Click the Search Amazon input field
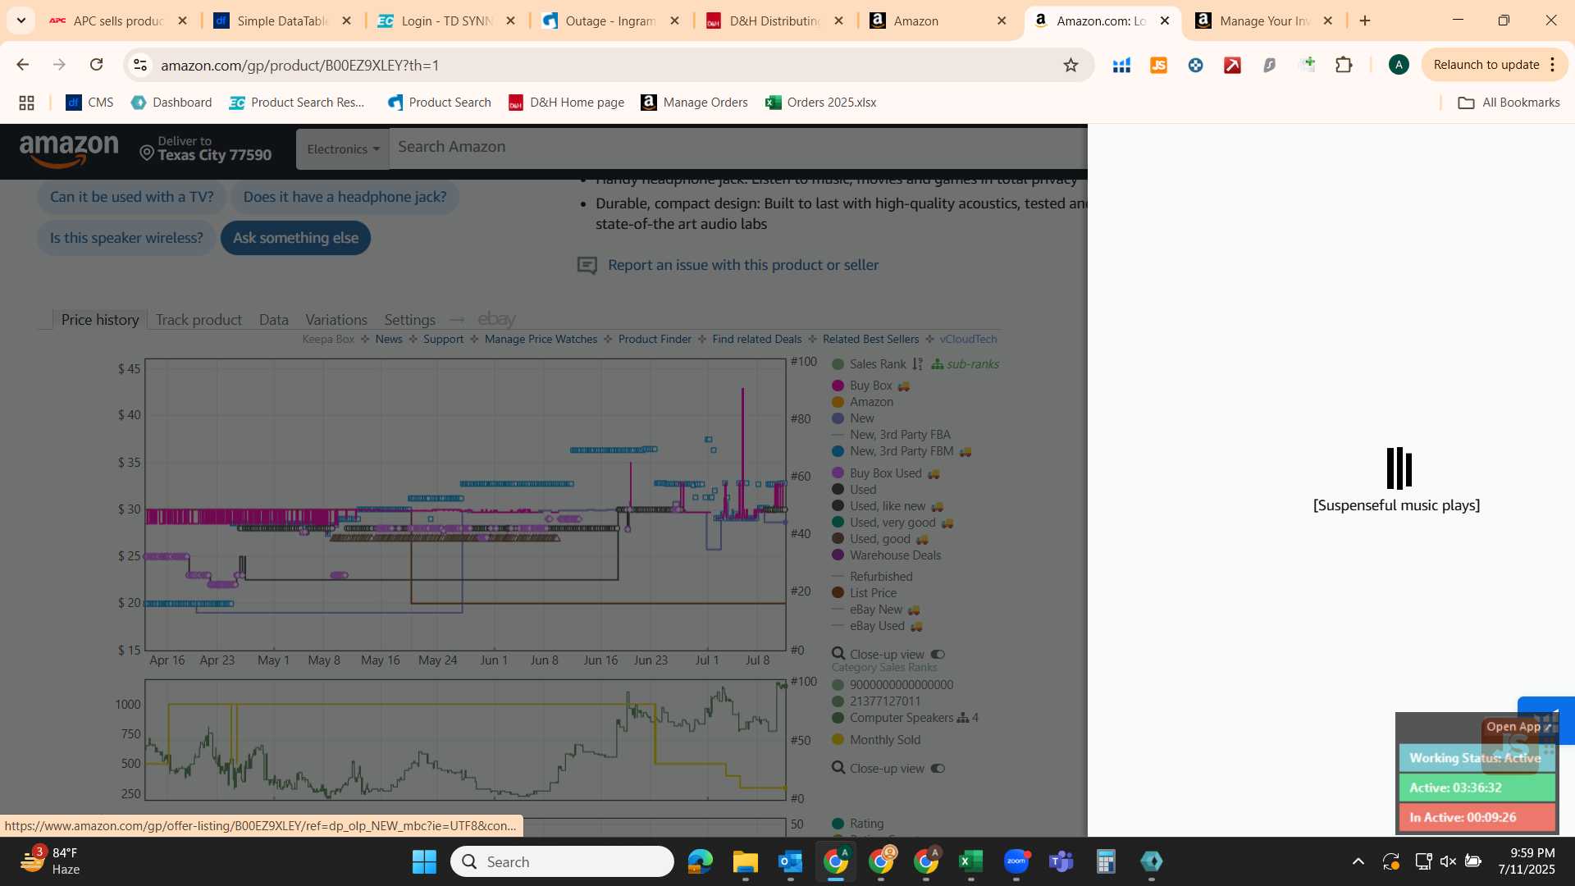Screen dimensions: 1575x886 (738, 148)
